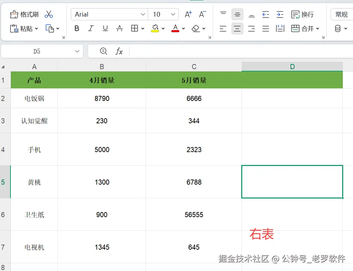Viewport: 353px width, 271px height.
Task: Expand the Copy options dropdown arrow
Action: pyautogui.click(x=58, y=28)
